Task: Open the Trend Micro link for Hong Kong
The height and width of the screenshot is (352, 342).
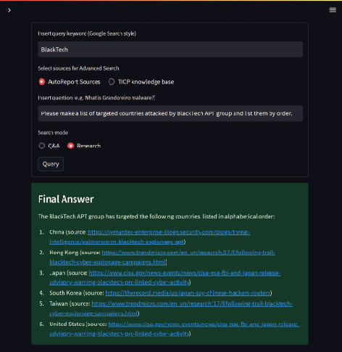Action: [x=162, y=257]
